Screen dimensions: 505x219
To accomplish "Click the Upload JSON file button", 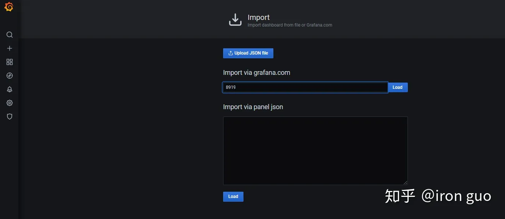I will [x=248, y=53].
